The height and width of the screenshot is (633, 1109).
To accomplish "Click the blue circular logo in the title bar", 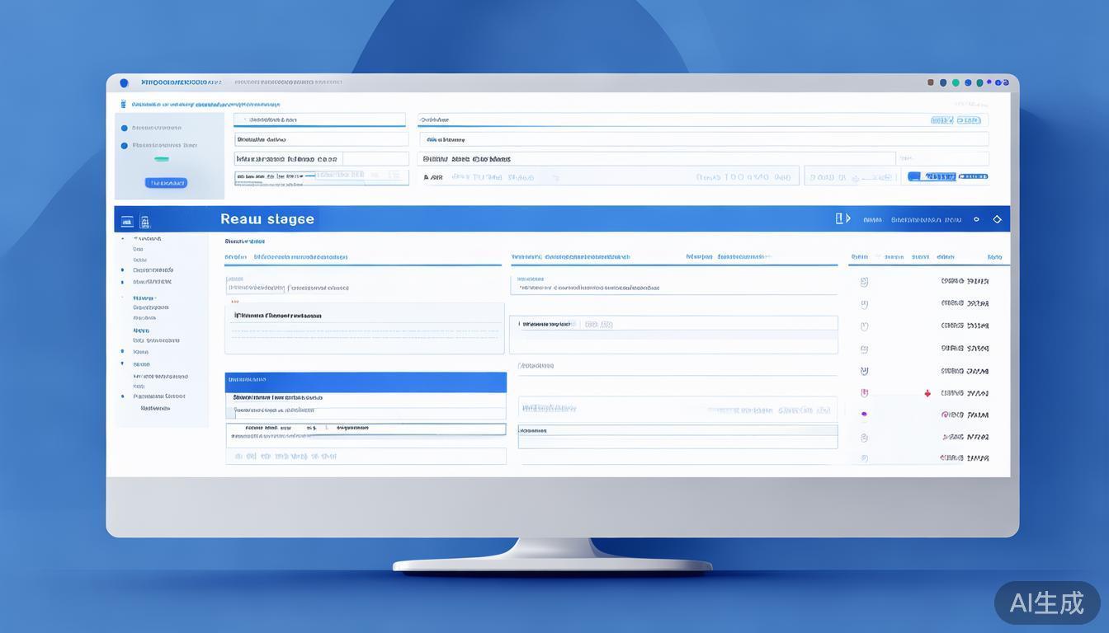I will (x=124, y=82).
